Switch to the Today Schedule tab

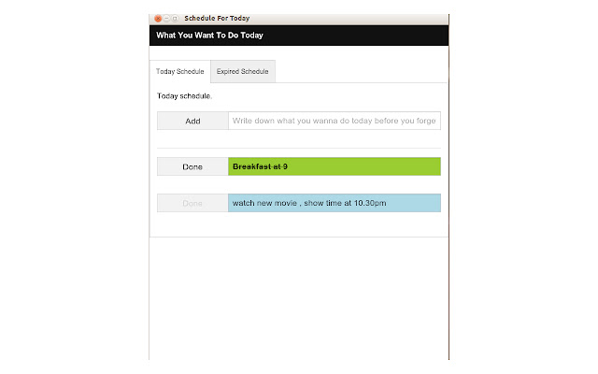point(180,71)
